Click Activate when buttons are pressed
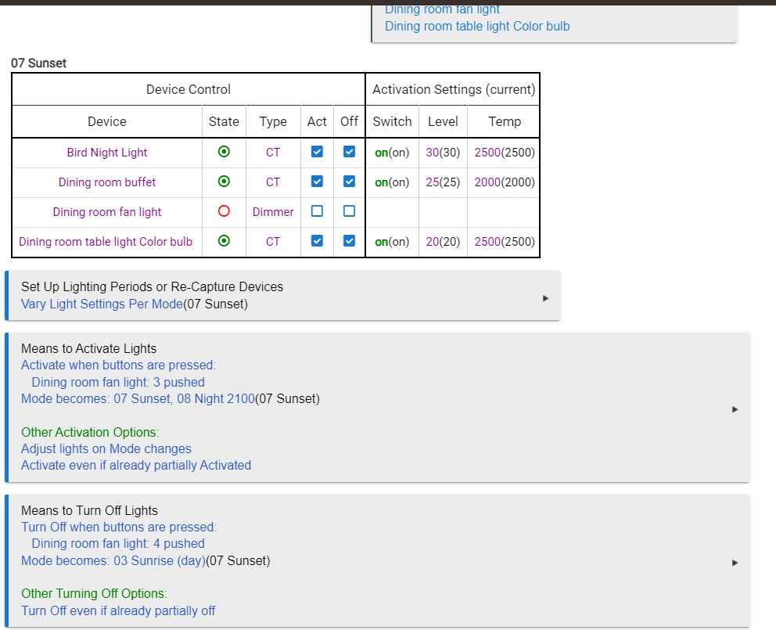This screenshot has height=630, width=776. (118, 365)
